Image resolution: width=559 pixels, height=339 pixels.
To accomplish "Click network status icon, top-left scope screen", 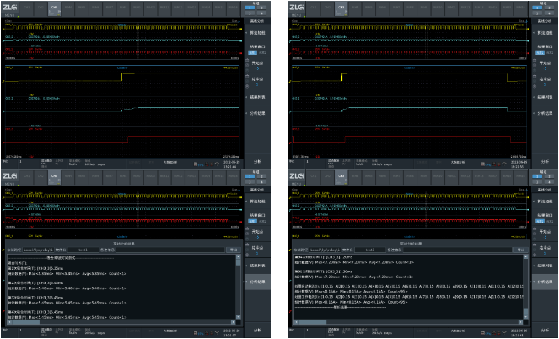I will (217, 164).
